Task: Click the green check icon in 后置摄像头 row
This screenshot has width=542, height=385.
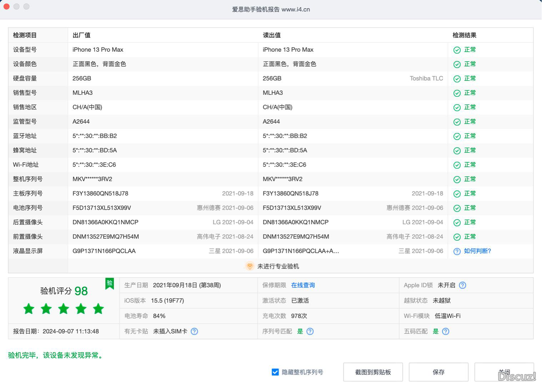Action: click(x=457, y=222)
